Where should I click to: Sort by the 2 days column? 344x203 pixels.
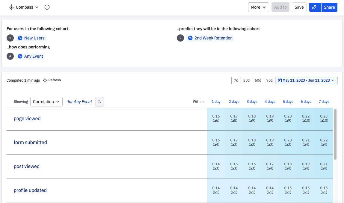pyautogui.click(x=234, y=102)
